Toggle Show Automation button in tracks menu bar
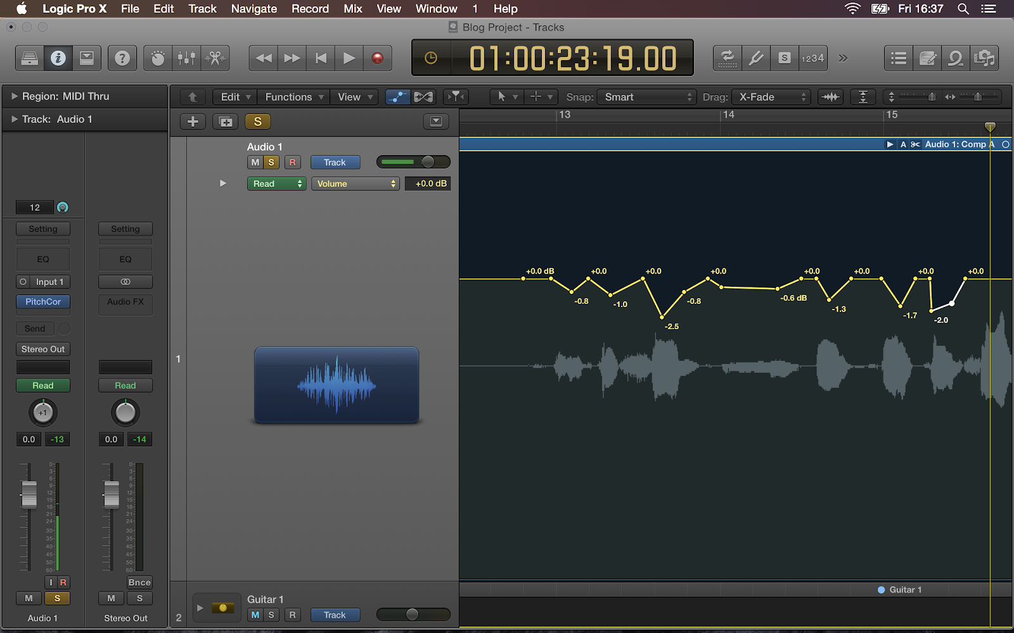 pyautogui.click(x=398, y=97)
